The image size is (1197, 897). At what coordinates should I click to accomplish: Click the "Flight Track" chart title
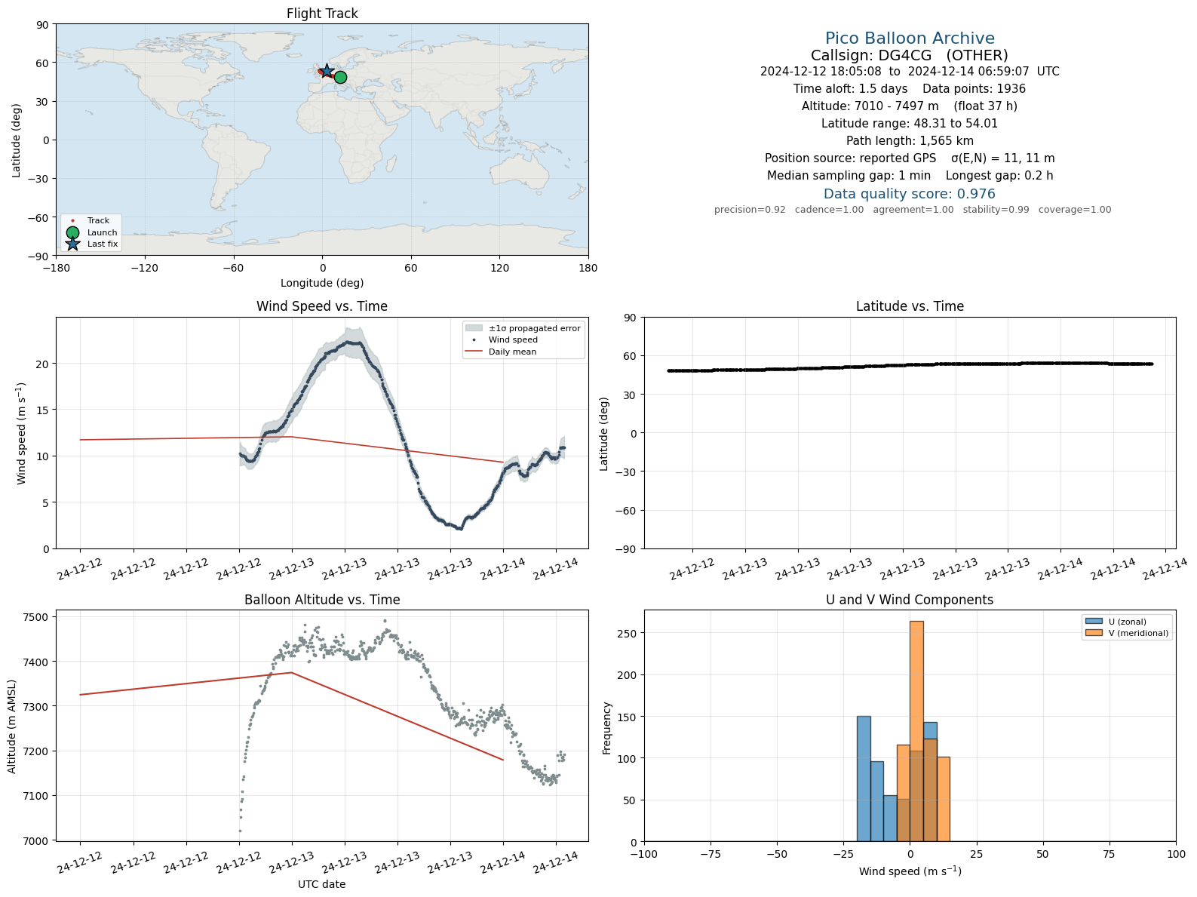click(322, 14)
